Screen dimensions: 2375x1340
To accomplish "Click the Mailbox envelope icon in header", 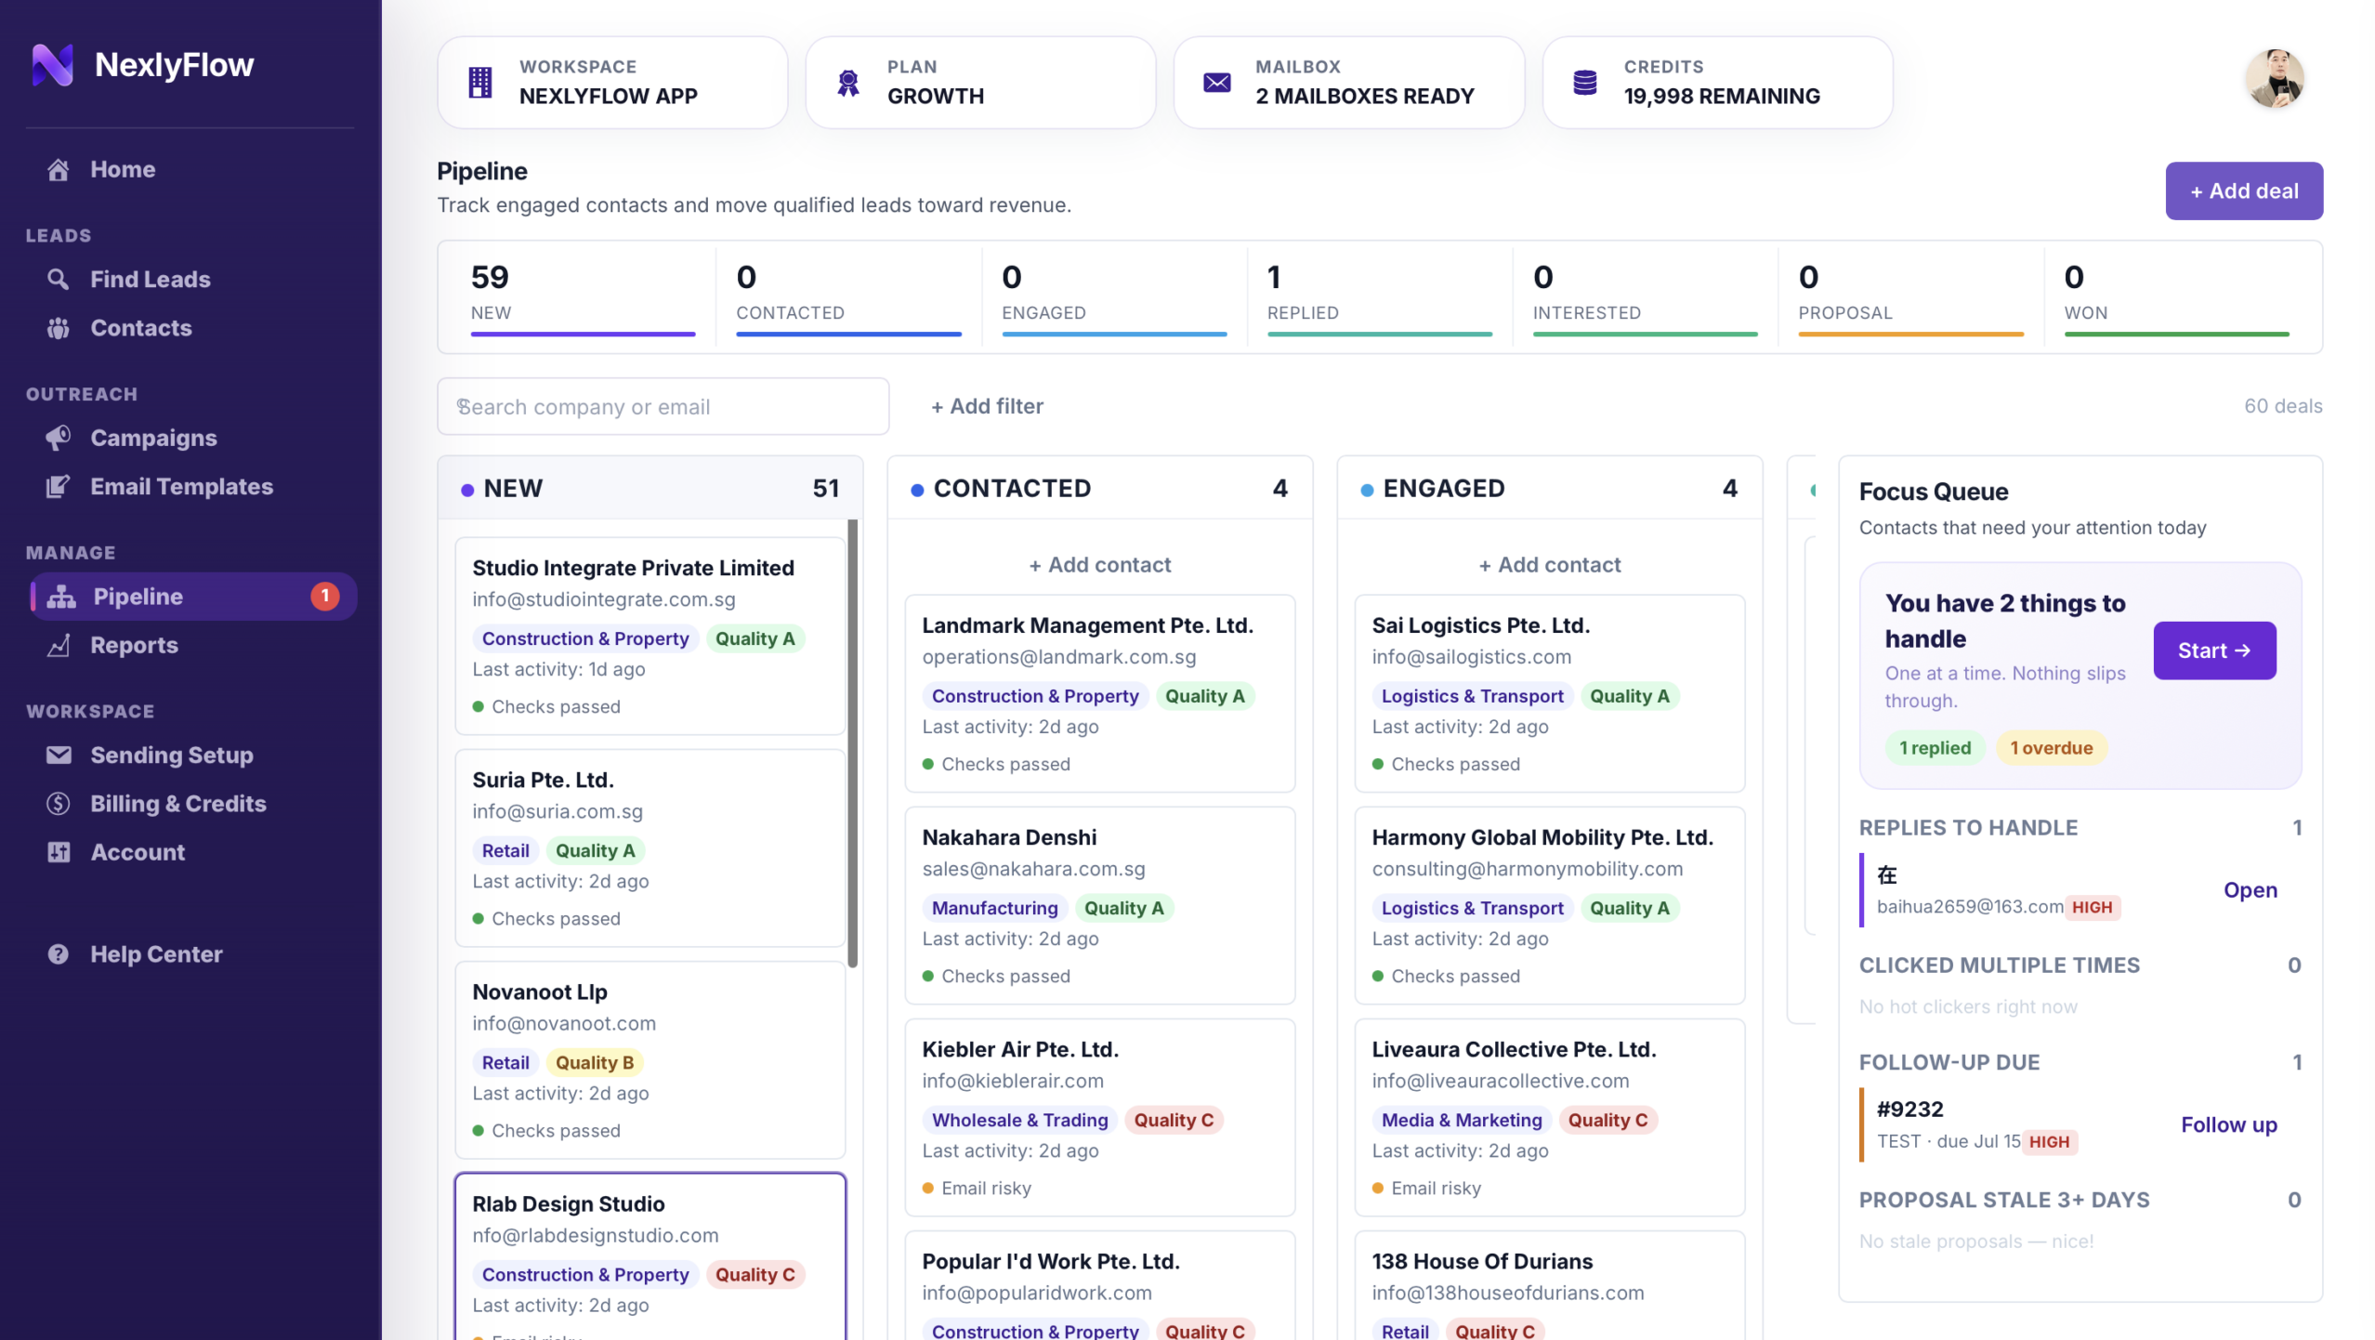I will point(1217,83).
